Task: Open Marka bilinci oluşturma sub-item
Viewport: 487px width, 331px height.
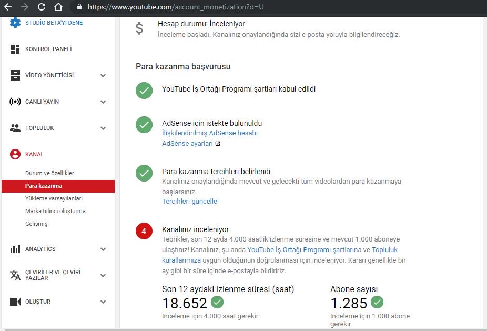Action: 55,211
